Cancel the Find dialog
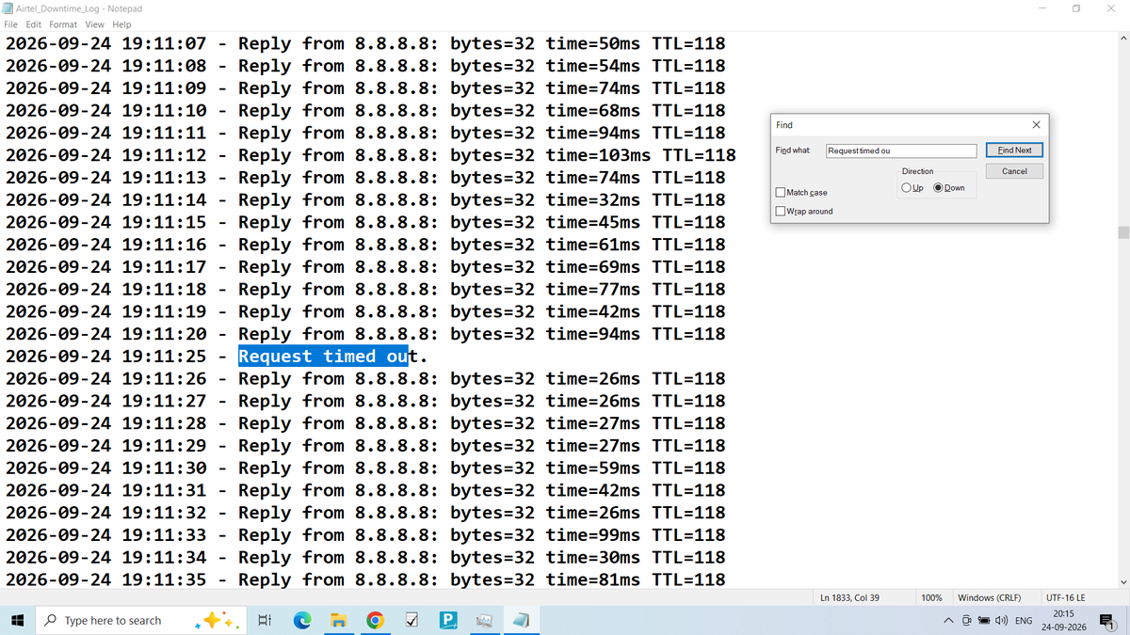Image resolution: width=1130 pixels, height=635 pixels. click(x=1014, y=171)
